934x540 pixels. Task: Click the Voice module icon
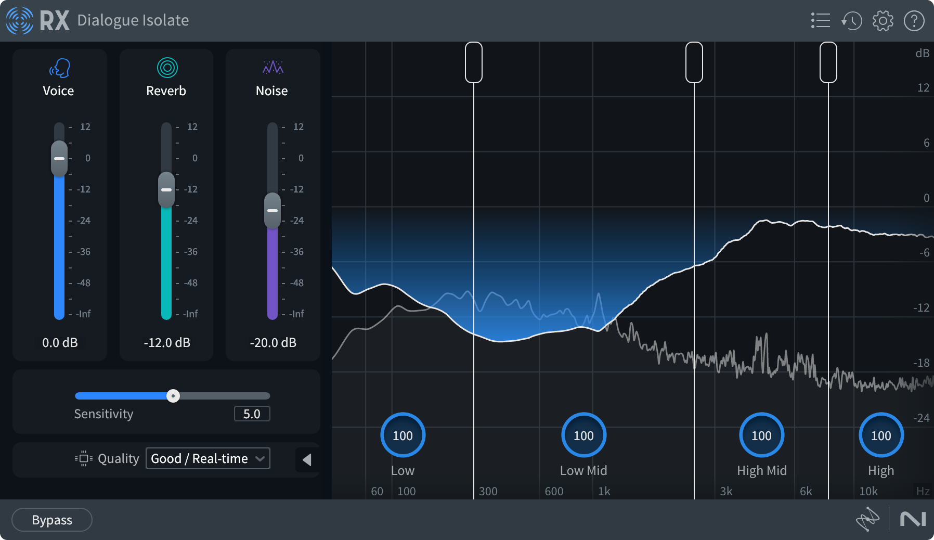pos(58,68)
